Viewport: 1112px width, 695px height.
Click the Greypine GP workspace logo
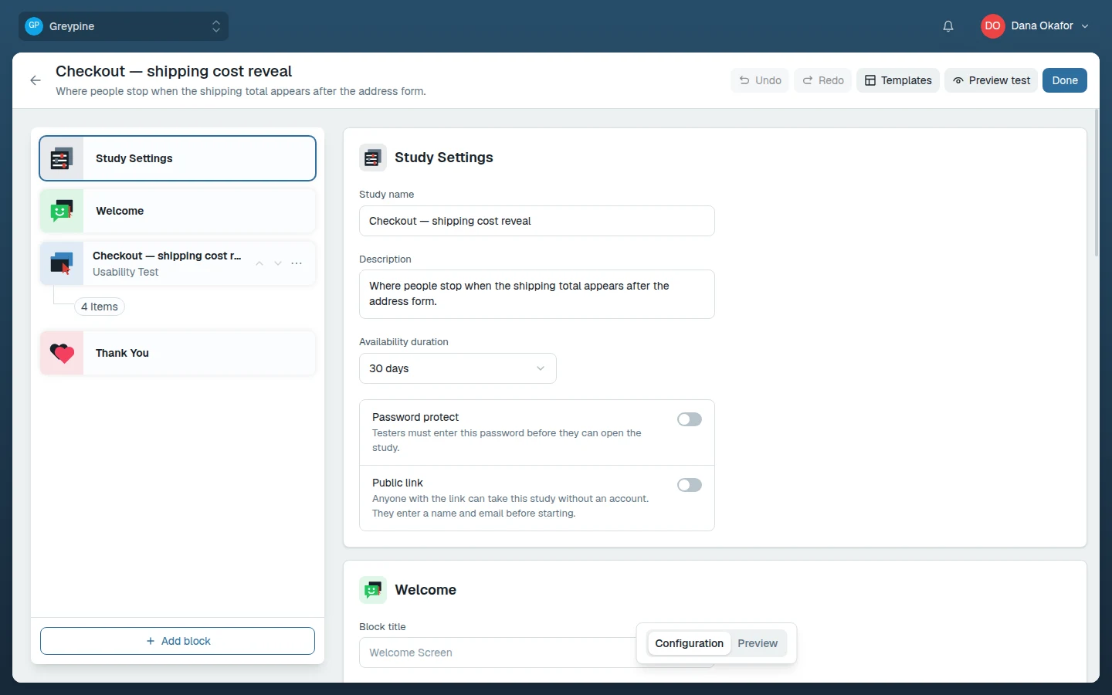point(34,25)
